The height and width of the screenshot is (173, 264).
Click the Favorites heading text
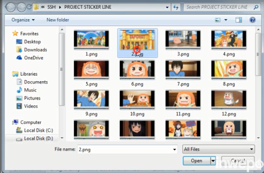[x=29, y=33]
